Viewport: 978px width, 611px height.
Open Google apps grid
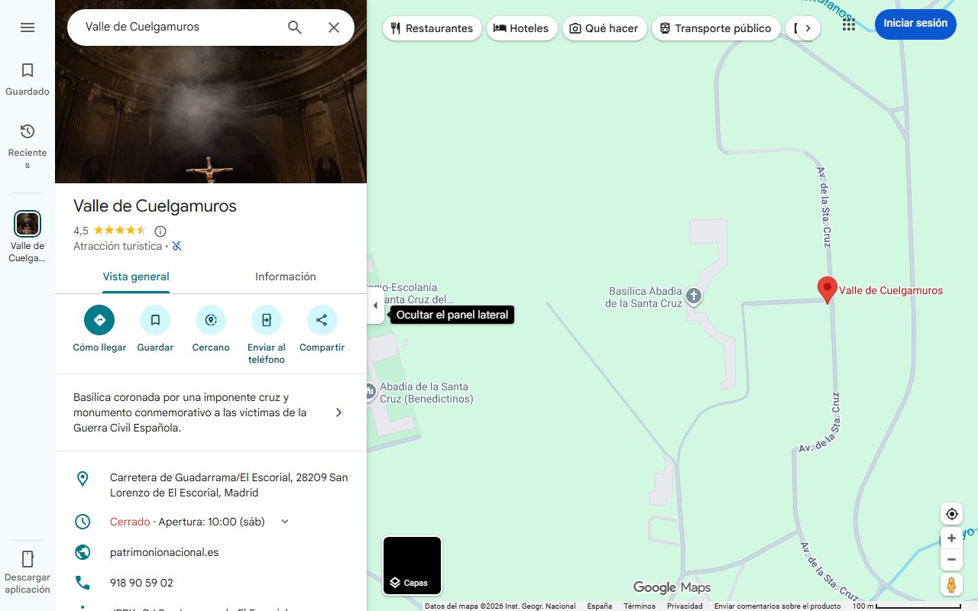point(849,24)
